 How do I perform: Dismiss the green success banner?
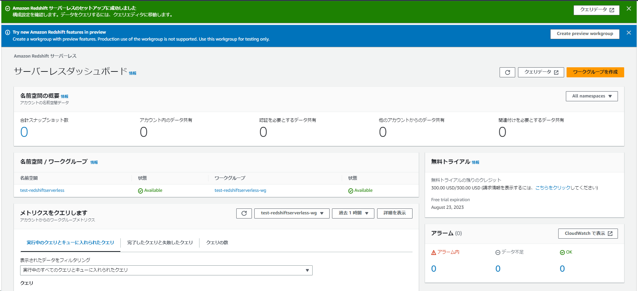point(629,9)
